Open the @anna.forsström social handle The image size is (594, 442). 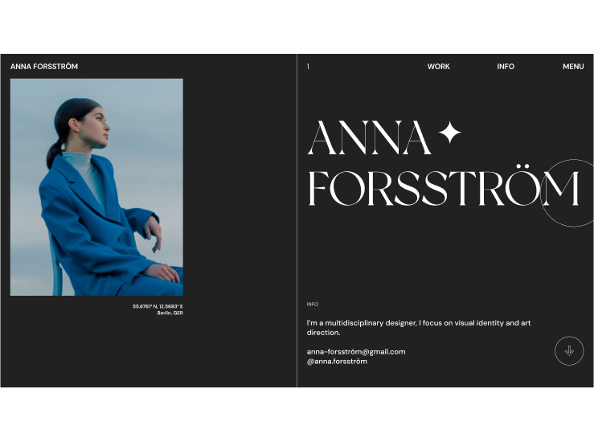[x=337, y=362]
